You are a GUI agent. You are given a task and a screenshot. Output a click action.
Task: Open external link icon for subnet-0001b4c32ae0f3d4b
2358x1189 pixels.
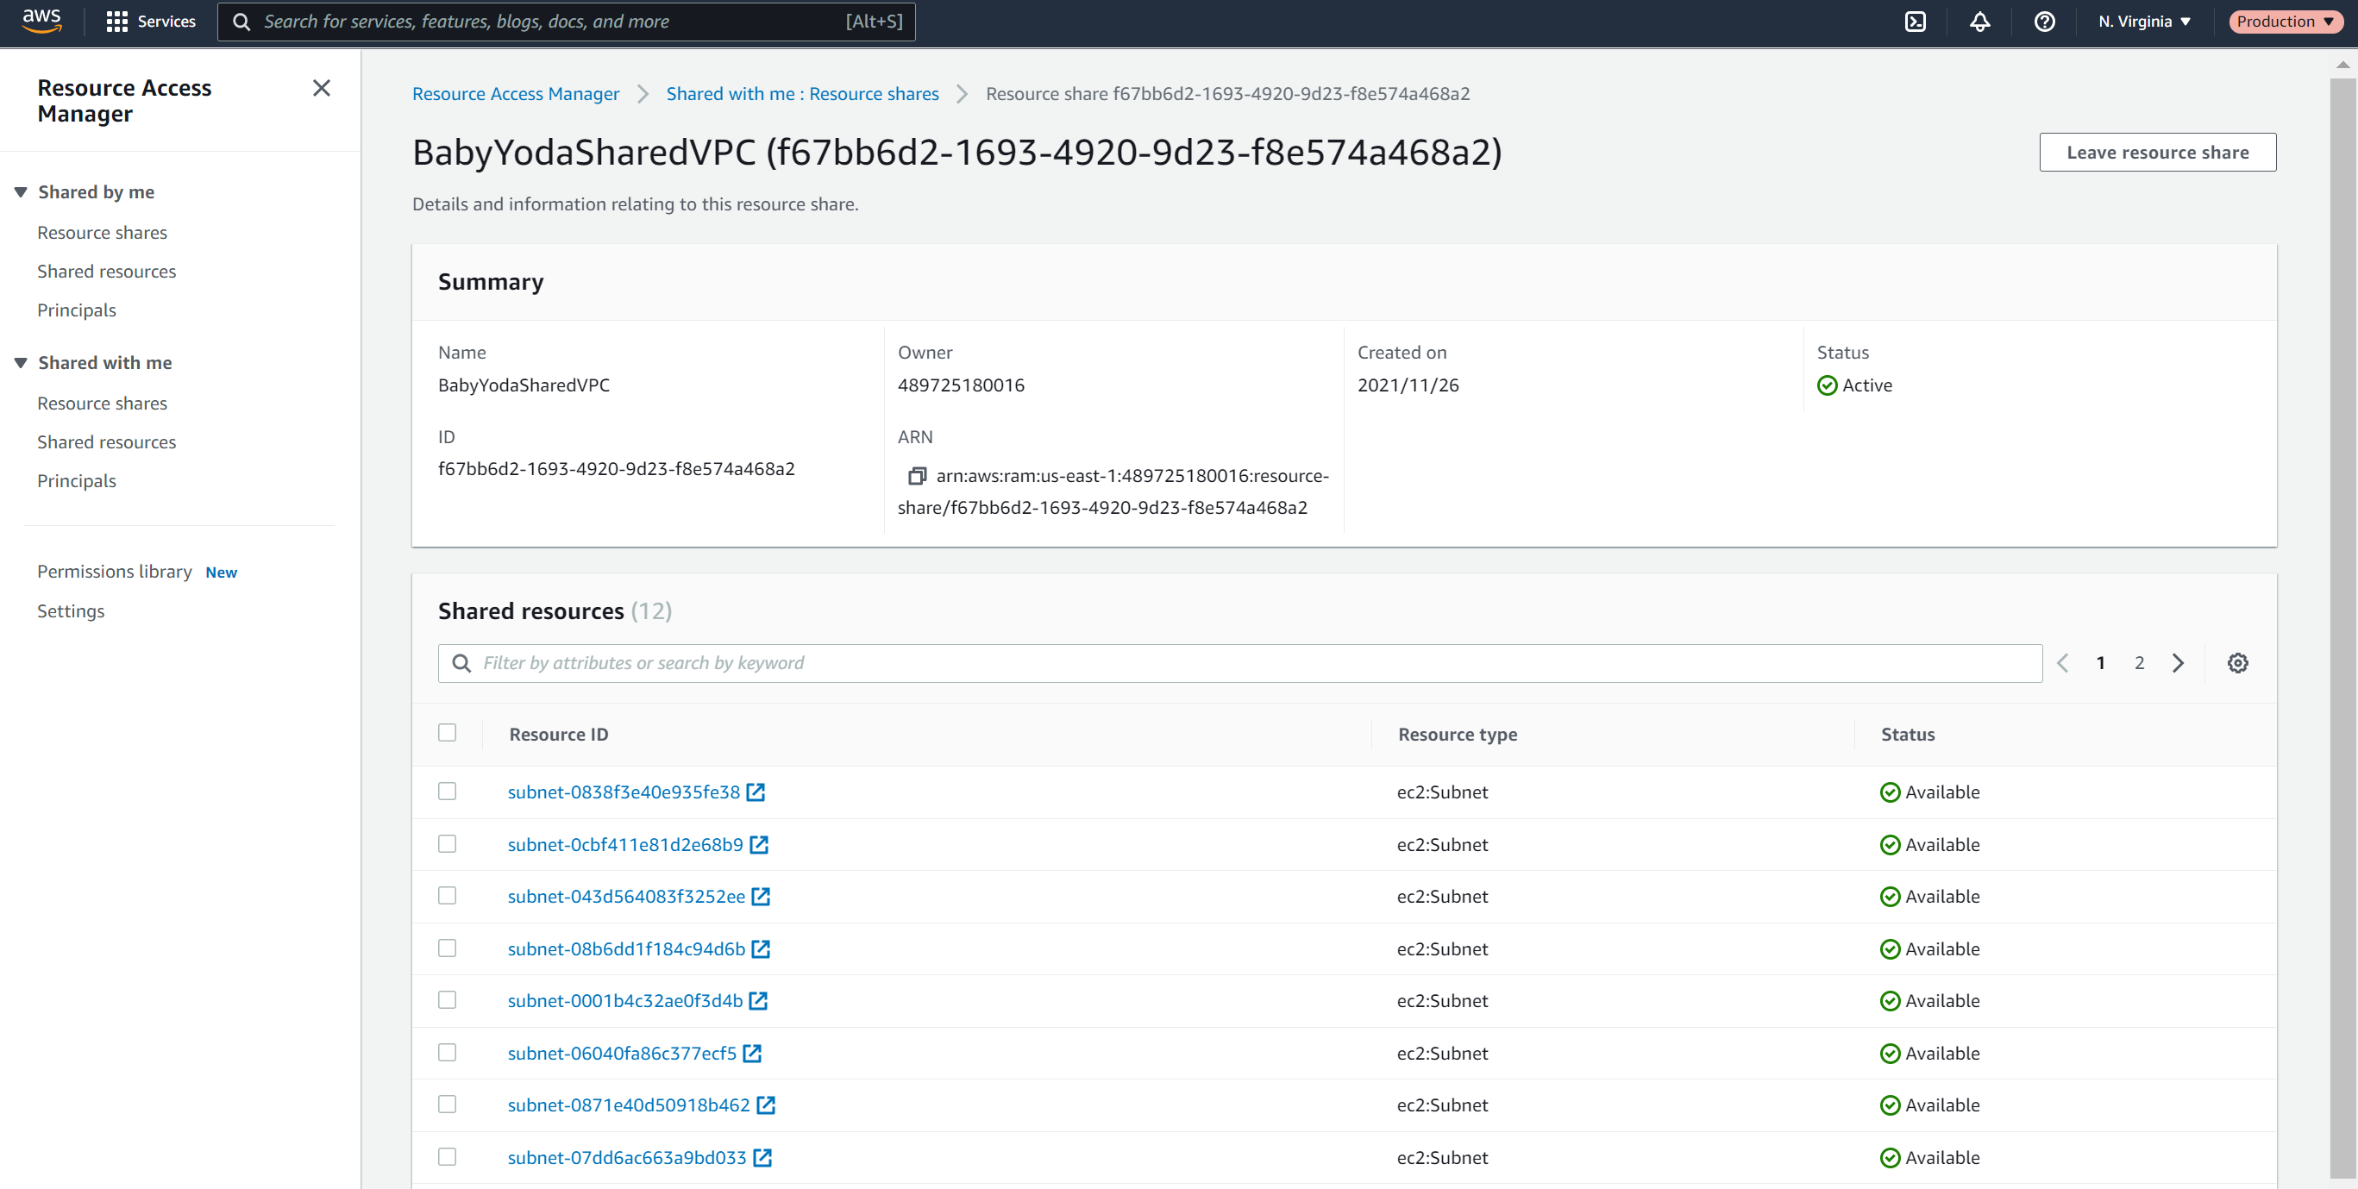[x=758, y=1000]
